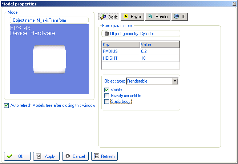
Task: Click the HEIGHT value cell 10
Action: [x=160, y=58]
